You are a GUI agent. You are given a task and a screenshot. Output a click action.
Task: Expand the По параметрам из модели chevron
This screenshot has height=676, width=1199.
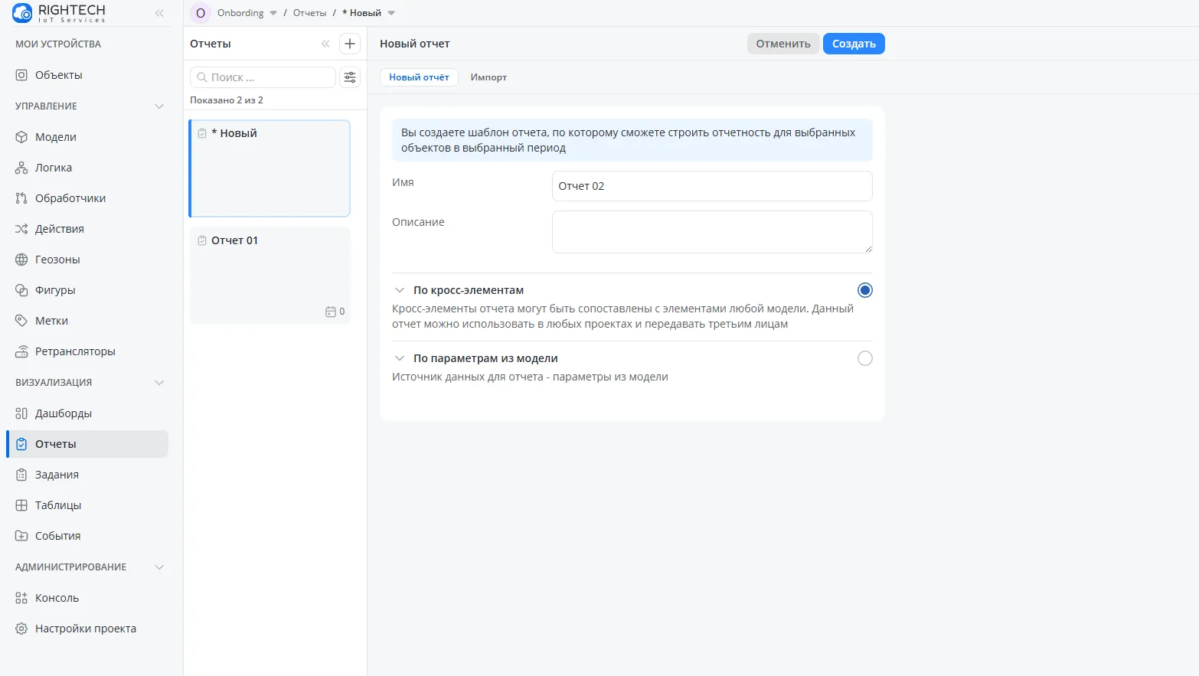400,358
